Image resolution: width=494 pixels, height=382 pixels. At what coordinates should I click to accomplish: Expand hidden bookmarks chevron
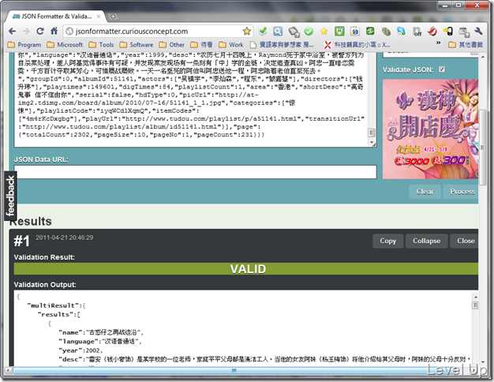tap(438, 43)
